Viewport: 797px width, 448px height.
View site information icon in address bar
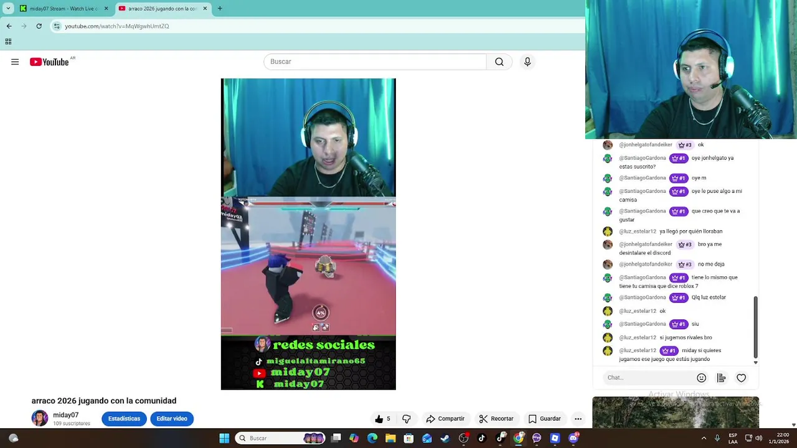[57, 26]
